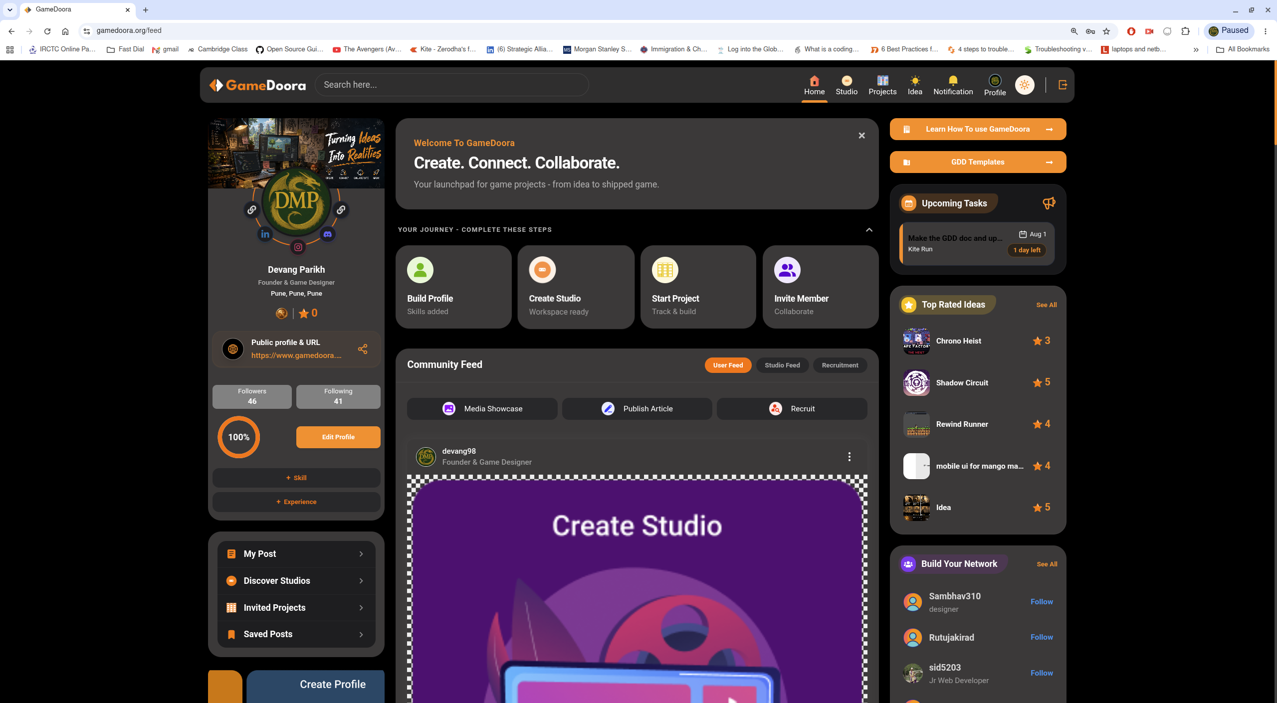The width and height of the screenshot is (1277, 703).
Task: Open the Invite Member journey card
Action: tap(820, 287)
